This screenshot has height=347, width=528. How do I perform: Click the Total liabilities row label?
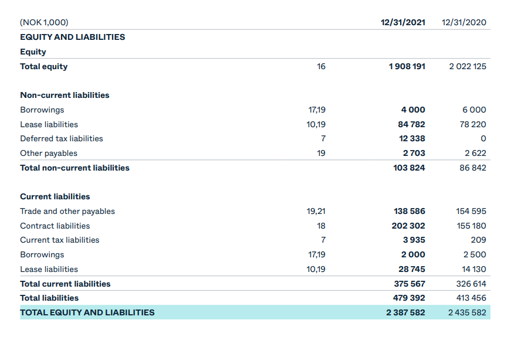[49, 298]
